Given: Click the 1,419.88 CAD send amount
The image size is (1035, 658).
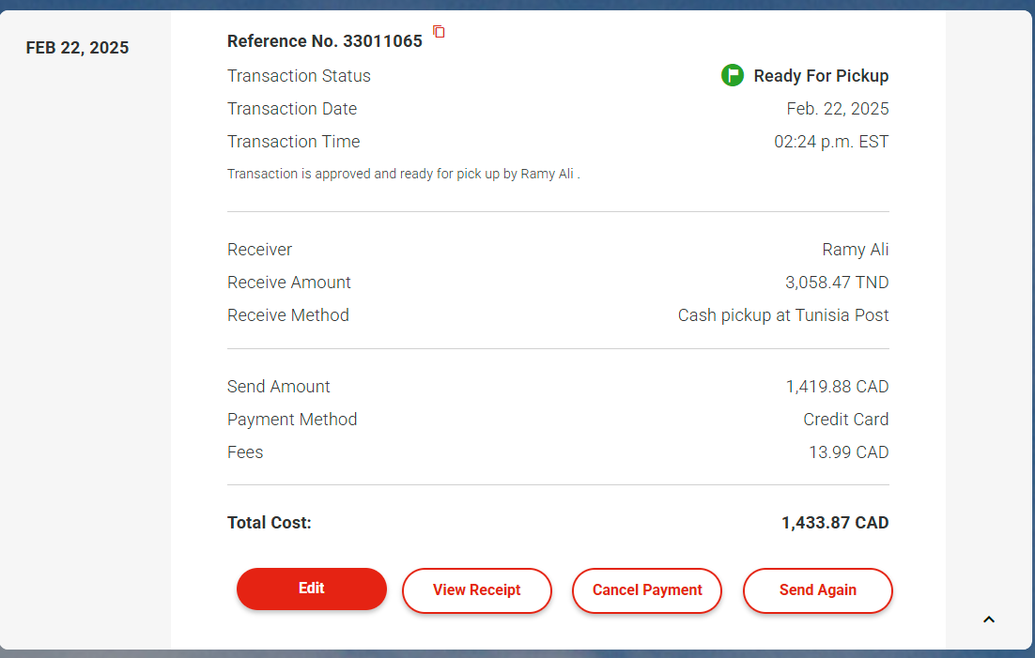Looking at the screenshot, I should pos(837,387).
